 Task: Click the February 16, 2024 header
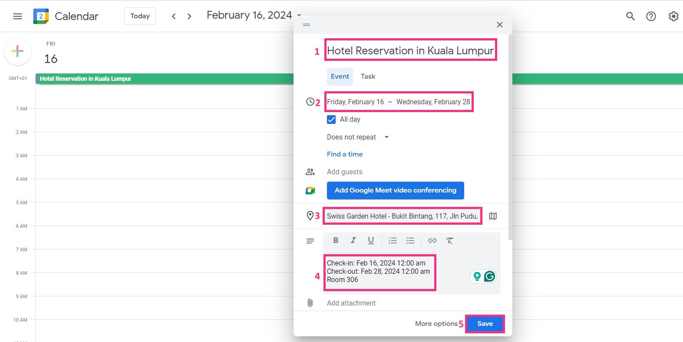(249, 15)
